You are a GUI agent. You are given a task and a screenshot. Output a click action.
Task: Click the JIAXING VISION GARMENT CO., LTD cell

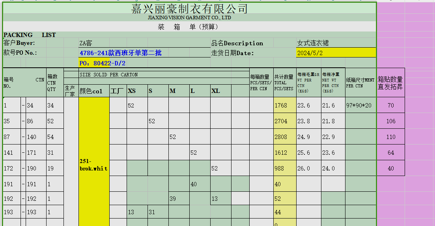click(189, 18)
